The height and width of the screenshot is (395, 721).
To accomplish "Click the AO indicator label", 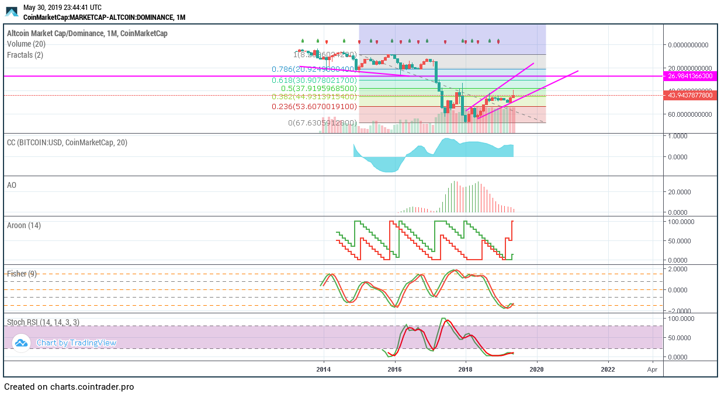I will click(x=12, y=185).
